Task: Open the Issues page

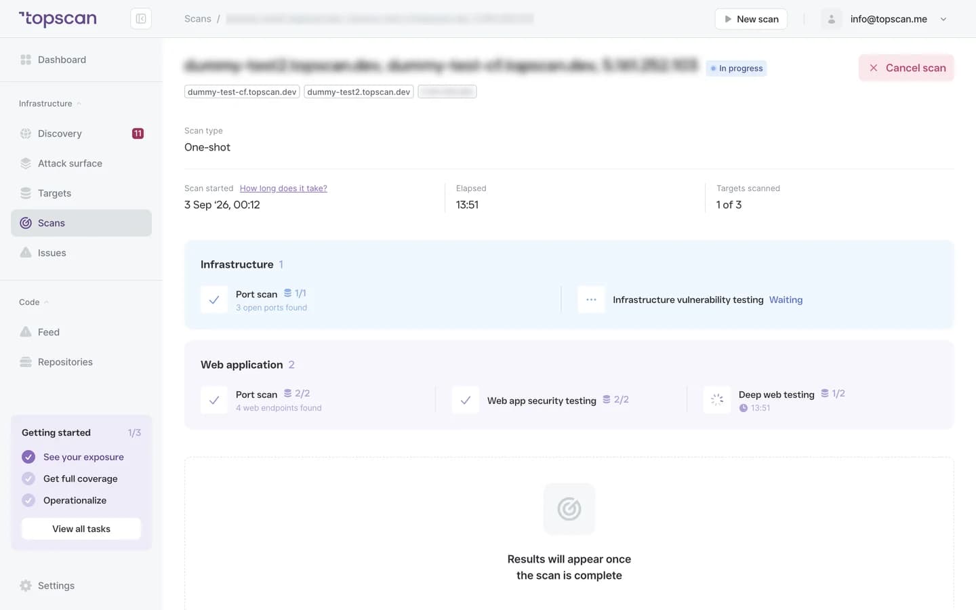Action: 81,253
